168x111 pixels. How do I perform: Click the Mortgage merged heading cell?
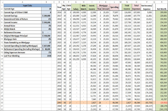point(103,5)
